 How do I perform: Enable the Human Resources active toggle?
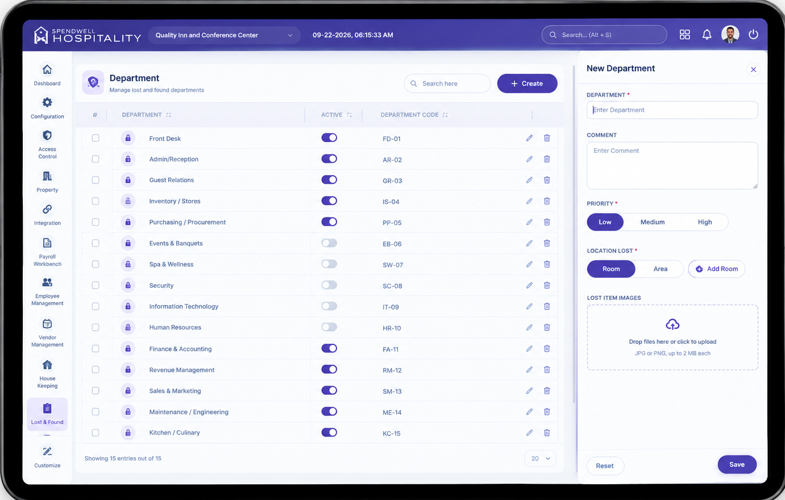click(x=329, y=327)
